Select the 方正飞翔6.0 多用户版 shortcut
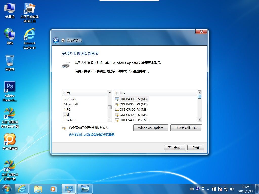Image resolution: width=259 pixels, height=194 pixels. [10, 170]
